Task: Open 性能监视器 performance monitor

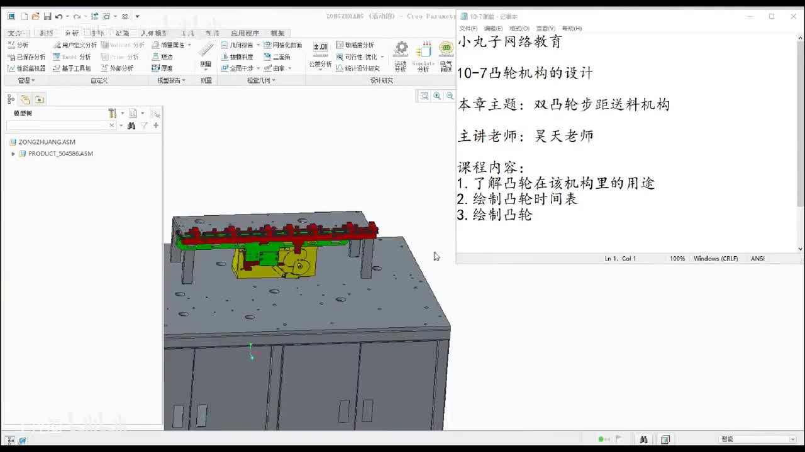Action: tap(26, 68)
